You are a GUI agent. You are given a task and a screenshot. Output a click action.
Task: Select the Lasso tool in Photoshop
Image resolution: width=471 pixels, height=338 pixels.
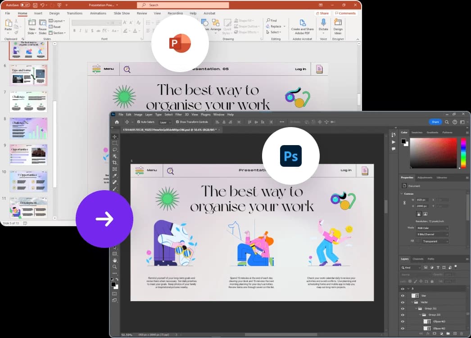click(x=114, y=150)
